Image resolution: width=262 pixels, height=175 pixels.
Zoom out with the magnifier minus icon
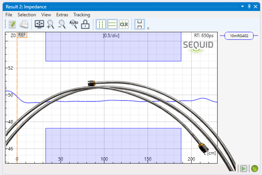tap(62, 24)
